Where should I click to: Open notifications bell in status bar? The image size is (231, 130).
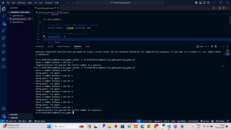tap(228, 121)
